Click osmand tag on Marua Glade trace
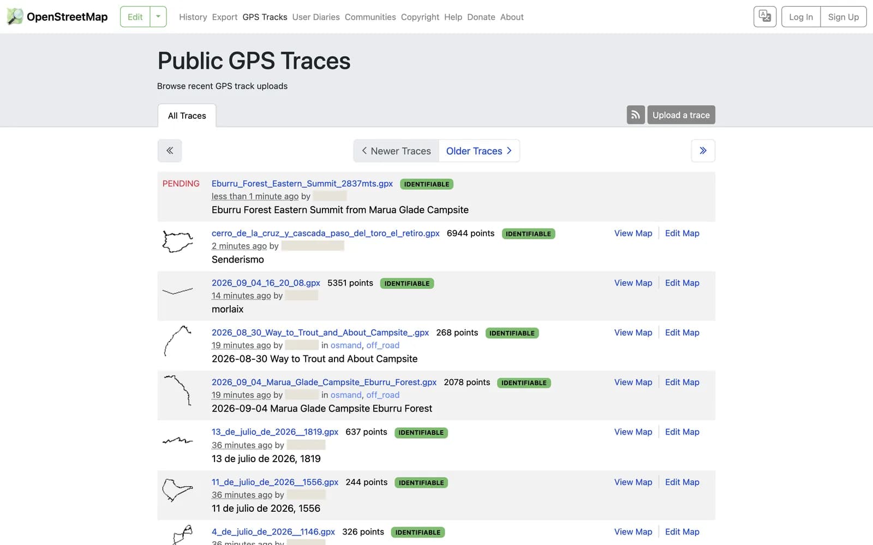 346,395
